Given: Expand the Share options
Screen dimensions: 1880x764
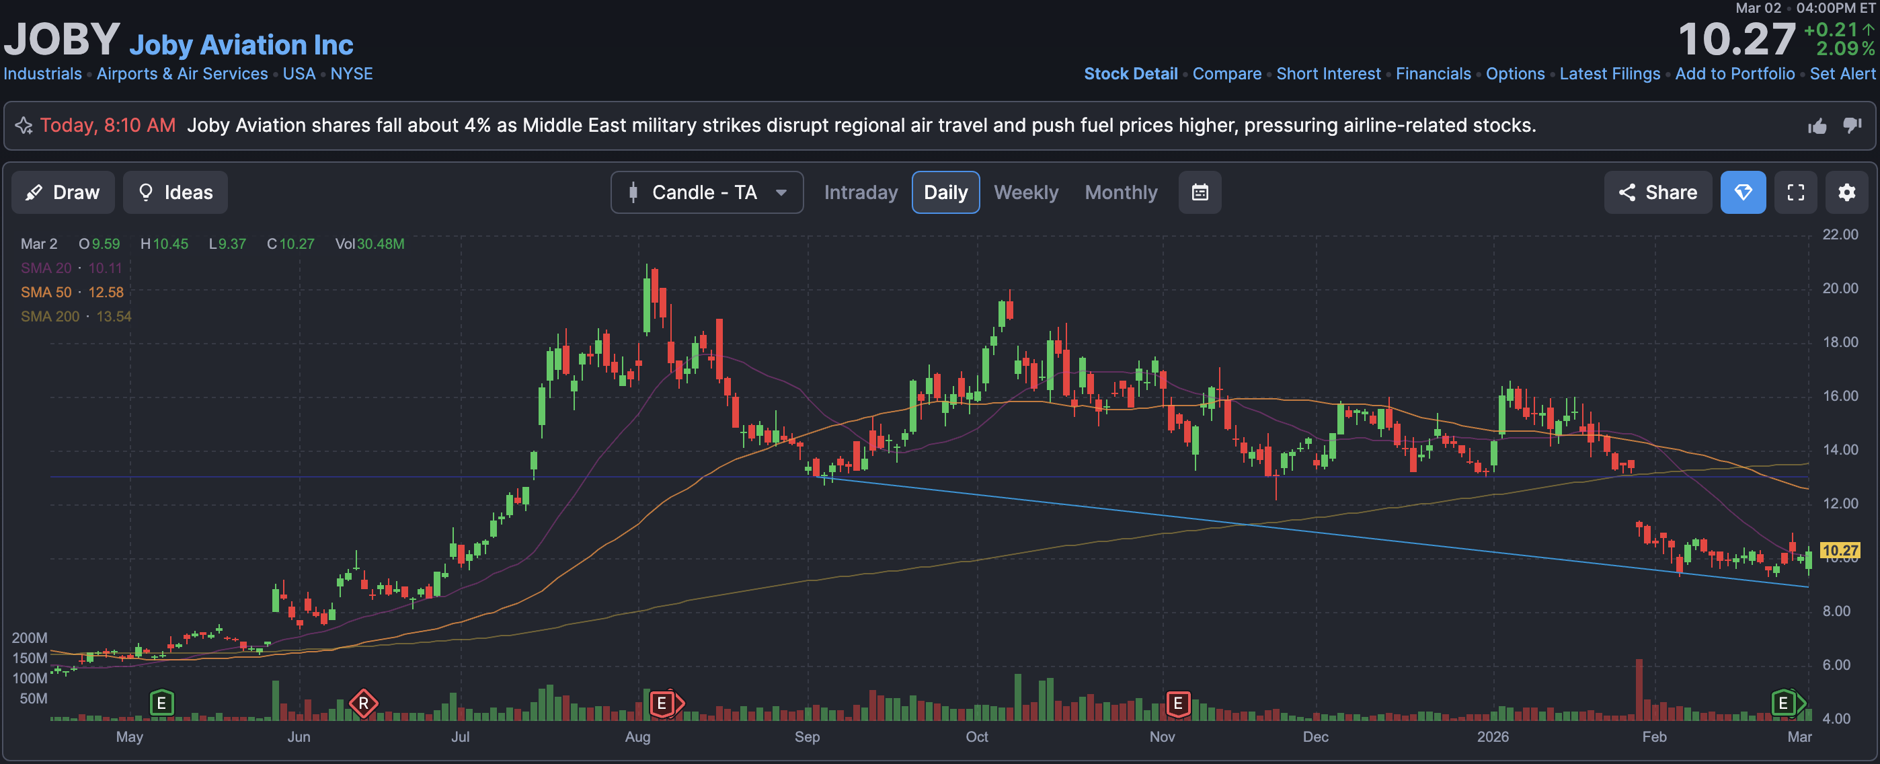Looking at the screenshot, I should 1657,192.
